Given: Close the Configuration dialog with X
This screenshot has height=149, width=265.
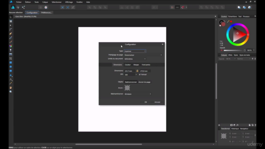Looking at the screenshot, I should (163, 44).
